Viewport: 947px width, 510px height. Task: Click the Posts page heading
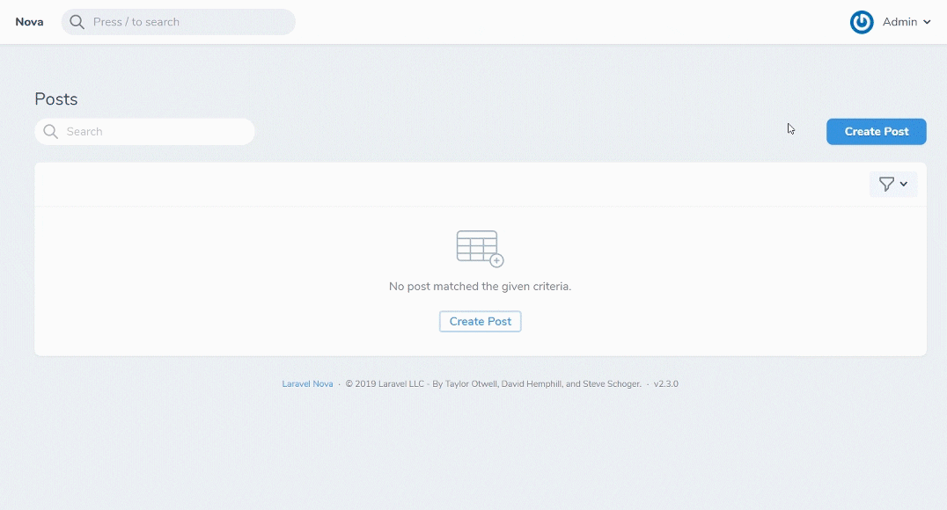(x=56, y=99)
